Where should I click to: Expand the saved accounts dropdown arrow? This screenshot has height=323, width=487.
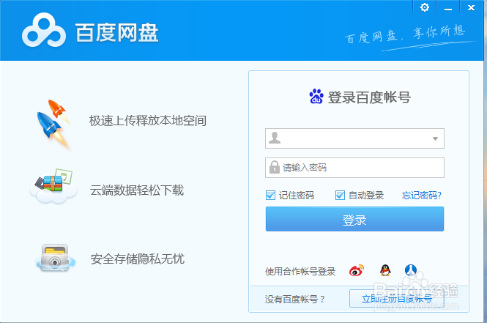click(436, 138)
